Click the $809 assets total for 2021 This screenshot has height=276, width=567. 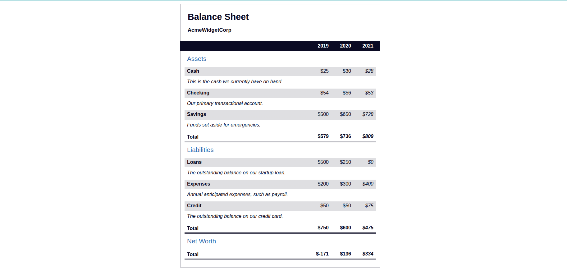(368, 136)
